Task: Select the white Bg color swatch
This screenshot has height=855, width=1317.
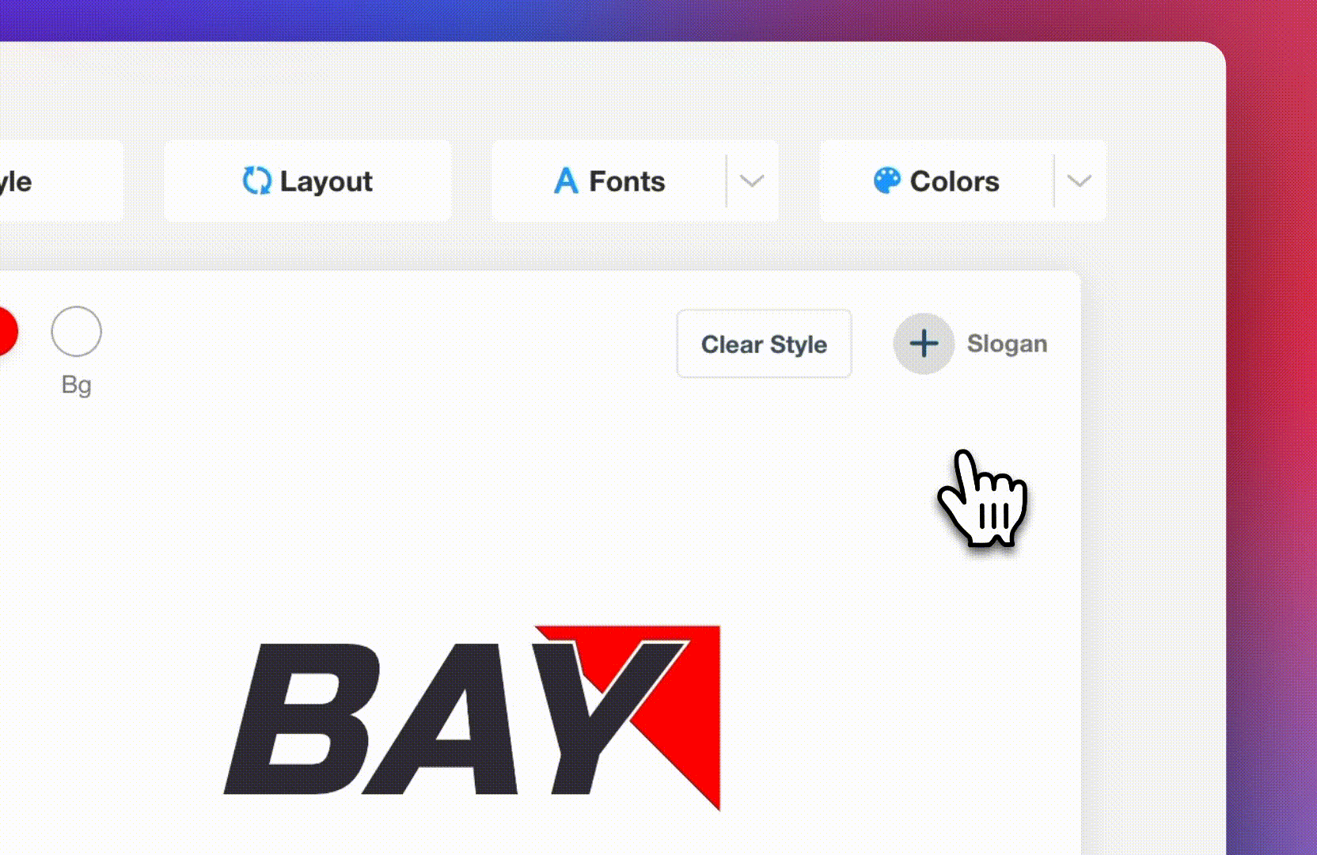Action: (76, 332)
